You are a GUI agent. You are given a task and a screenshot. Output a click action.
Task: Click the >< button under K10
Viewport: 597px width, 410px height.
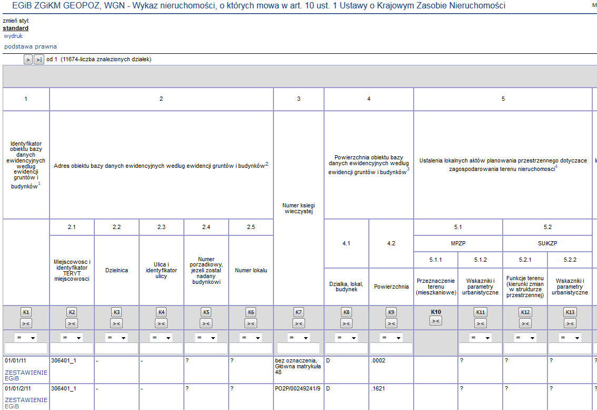pos(435,321)
